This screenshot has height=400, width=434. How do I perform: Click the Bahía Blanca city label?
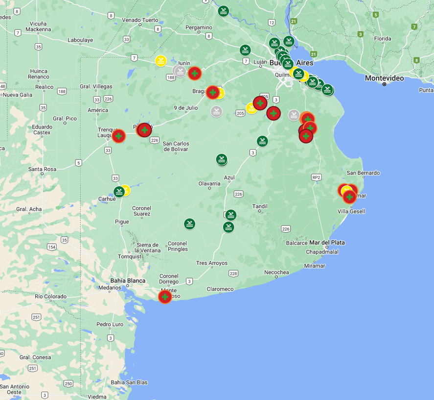point(128,281)
